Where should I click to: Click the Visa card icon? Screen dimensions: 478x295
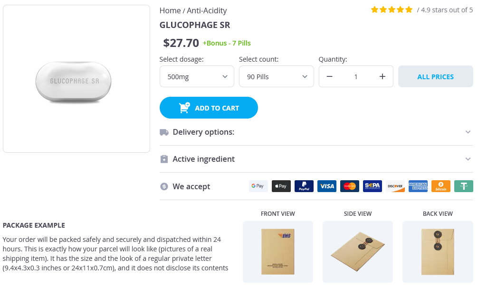(327, 186)
